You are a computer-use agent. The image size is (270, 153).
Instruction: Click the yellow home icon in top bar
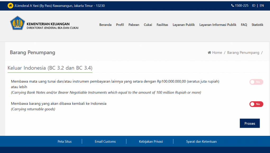coord(10,6)
